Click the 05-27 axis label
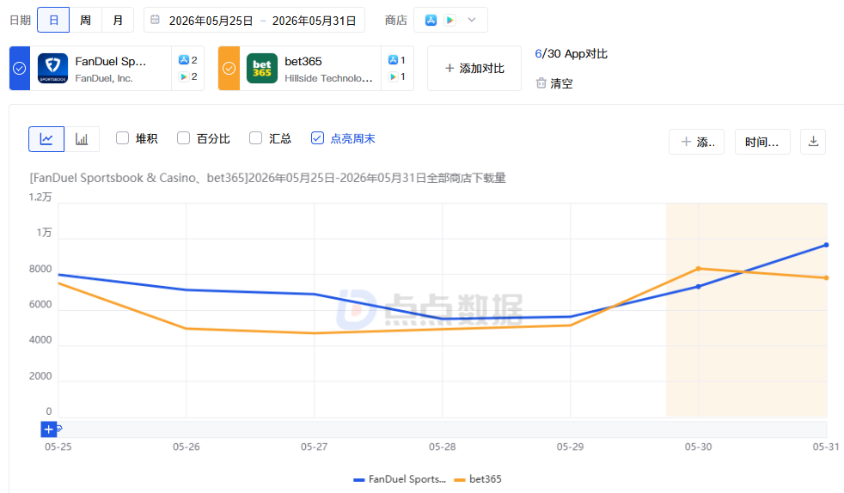This screenshot has height=493, width=844. click(x=314, y=447)
